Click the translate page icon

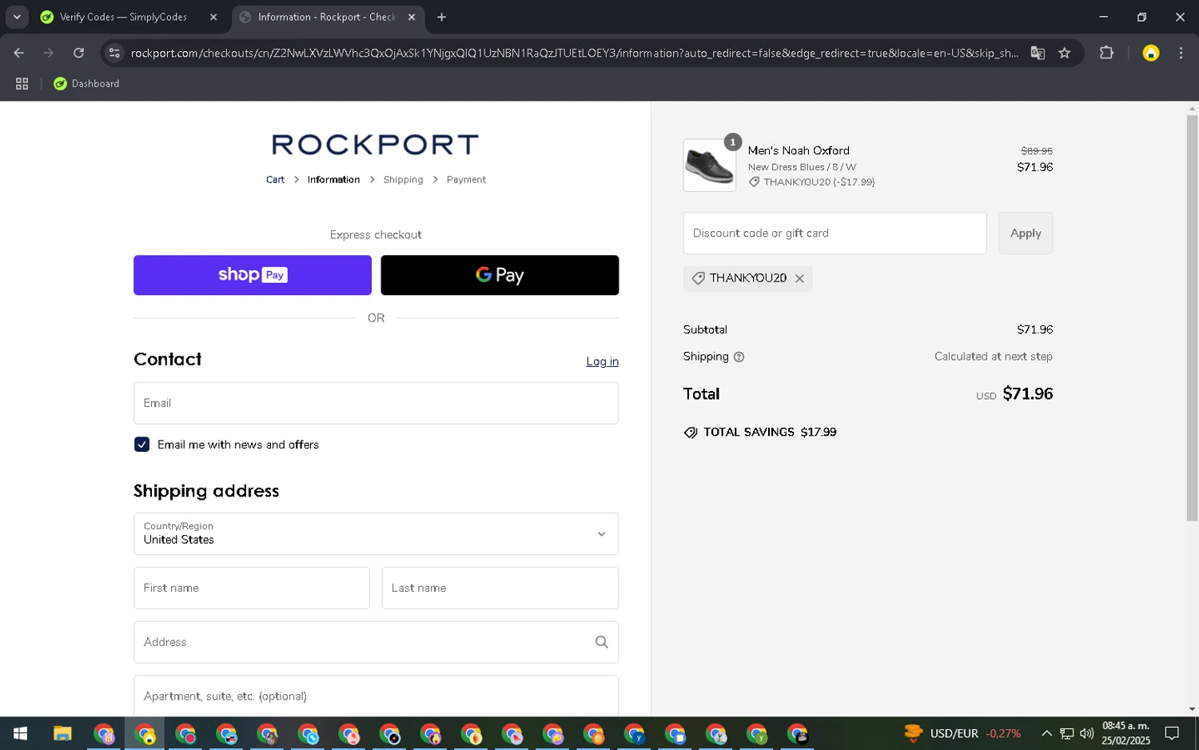(x=1038, y=53)
